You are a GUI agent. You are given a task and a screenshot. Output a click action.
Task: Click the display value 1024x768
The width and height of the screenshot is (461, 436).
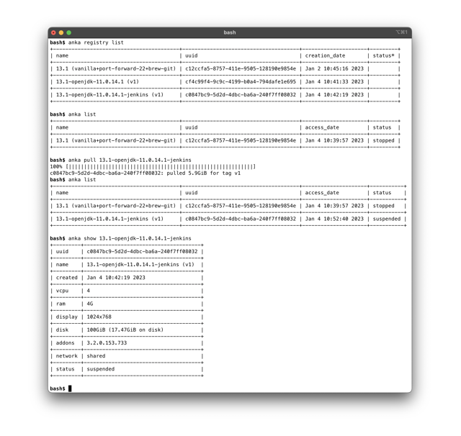pyautogui.click(x=99, y=317)
